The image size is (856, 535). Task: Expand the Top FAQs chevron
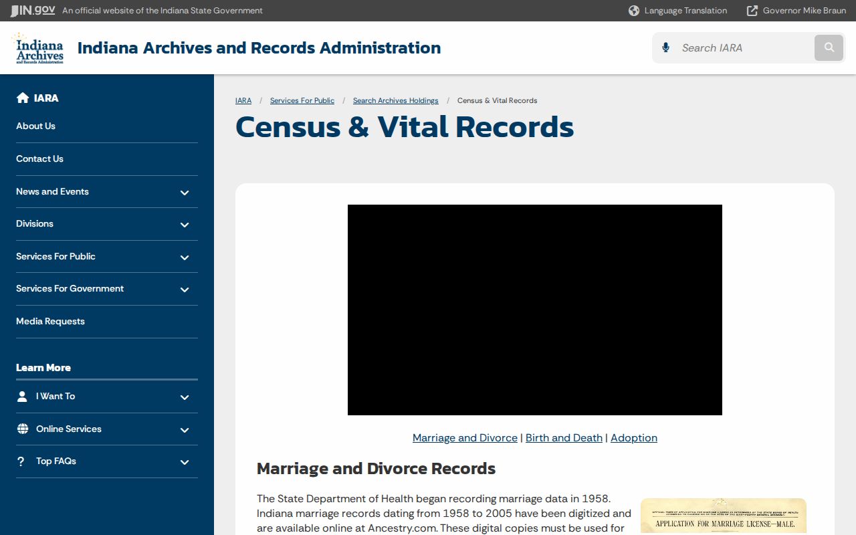tap(185, 462)
